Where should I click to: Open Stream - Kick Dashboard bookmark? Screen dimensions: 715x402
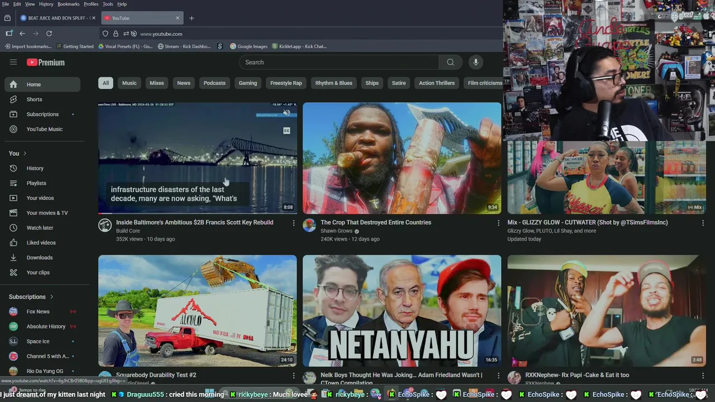point(184,46)
